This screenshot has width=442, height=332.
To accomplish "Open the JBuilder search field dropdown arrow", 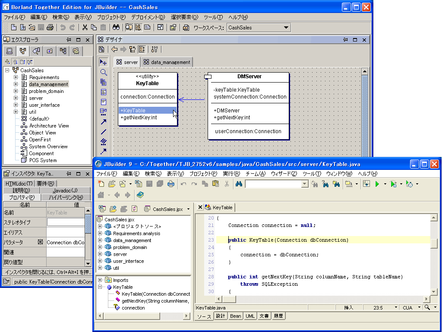I will pos(305,184).
